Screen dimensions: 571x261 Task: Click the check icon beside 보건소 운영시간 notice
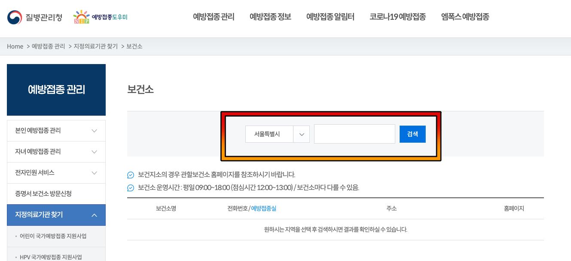(131, 188)
